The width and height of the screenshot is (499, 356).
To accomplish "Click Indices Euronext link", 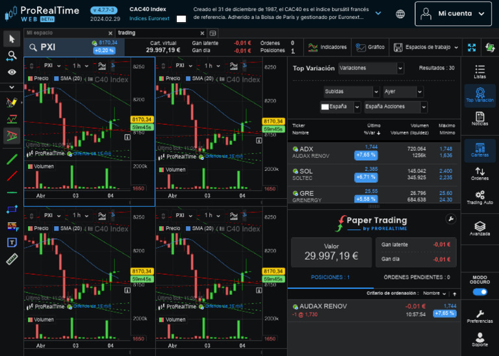I will coord(149,18).
